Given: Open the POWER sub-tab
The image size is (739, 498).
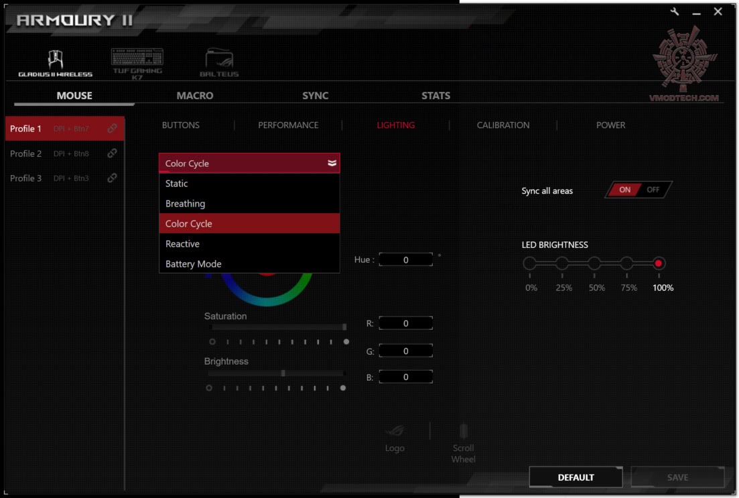Looking at the screenshot, I should click(x=610, y=125).
